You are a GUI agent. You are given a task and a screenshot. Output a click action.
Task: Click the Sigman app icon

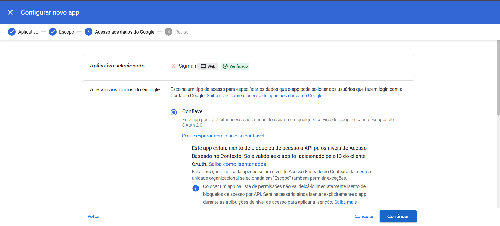(x=174, y=66)
